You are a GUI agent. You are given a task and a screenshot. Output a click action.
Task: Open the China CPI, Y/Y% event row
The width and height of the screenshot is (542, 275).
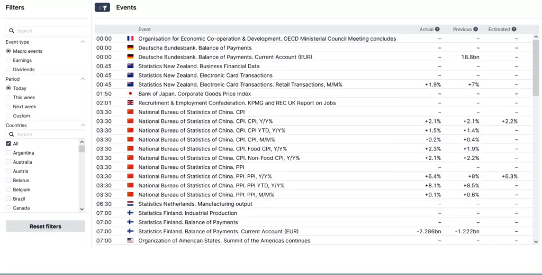point(205,121)
